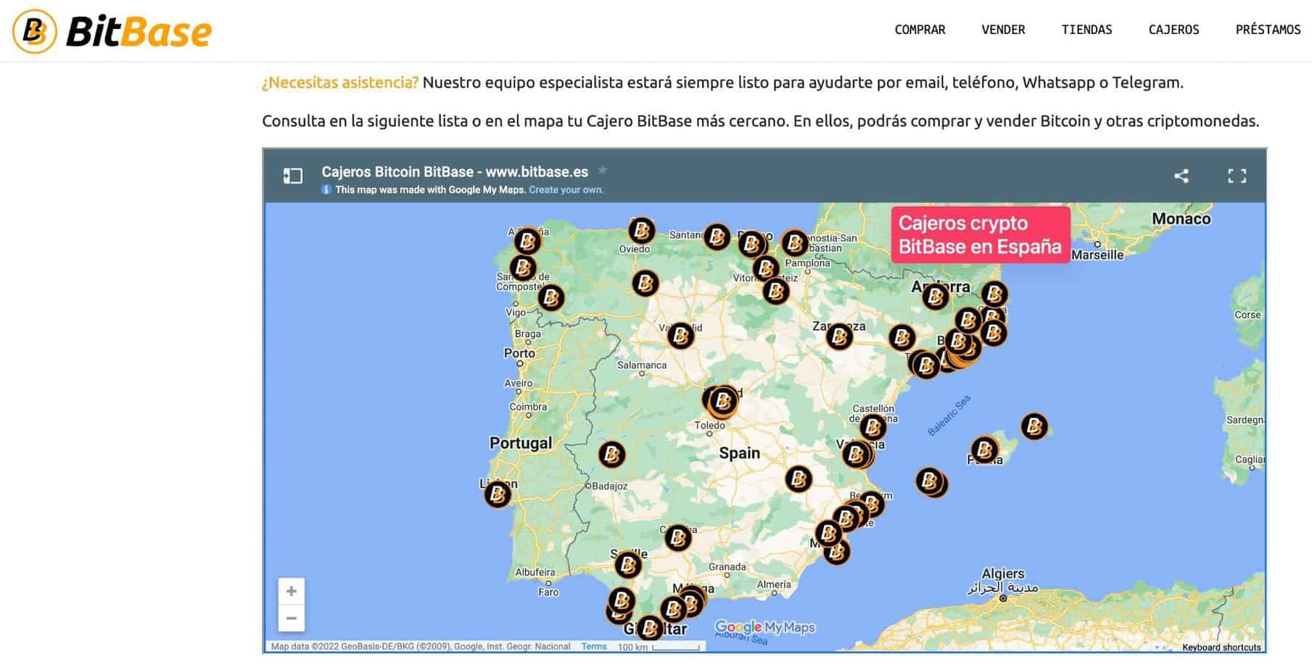Viewport: 1312px width, 670px height.
Task: Select the BitBase marker near Vigo
Action: pos(550,297)
